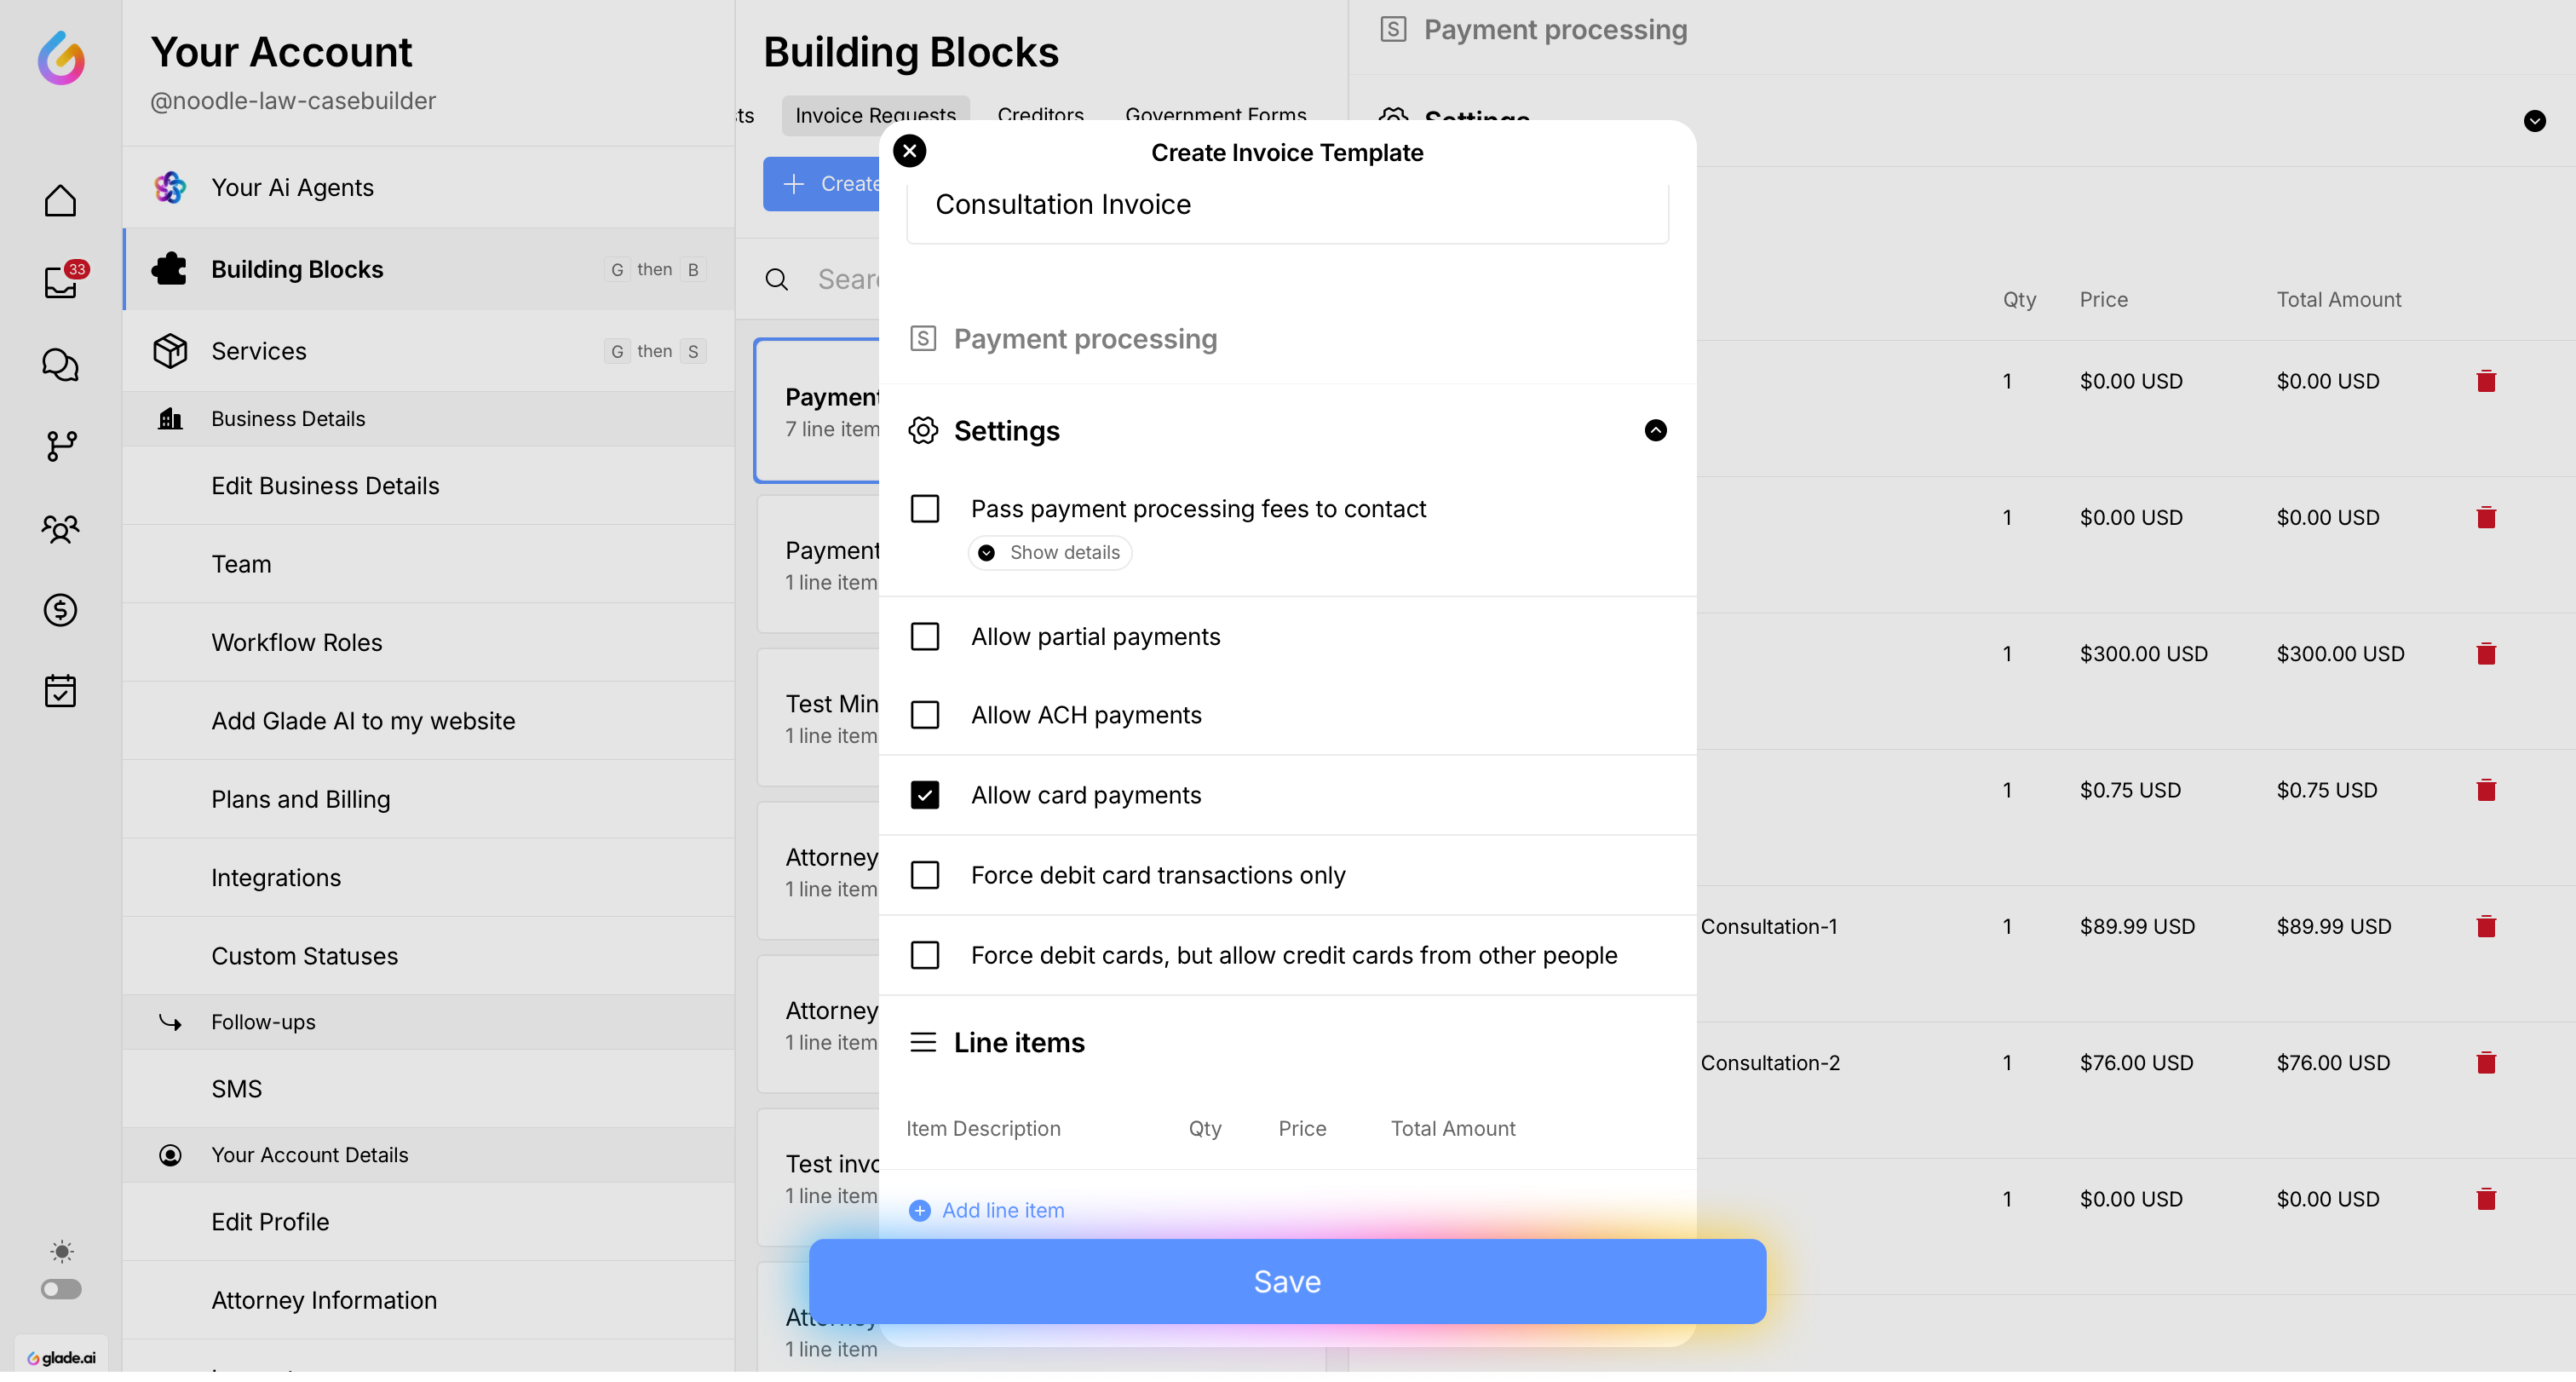
Task: Toggle the dark mode switch
Action: pyautogui.click(x=61, y=1289)
